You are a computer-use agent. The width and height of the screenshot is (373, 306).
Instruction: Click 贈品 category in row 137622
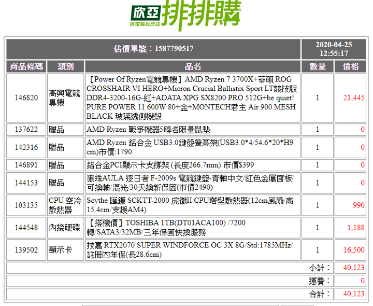[66, 130]
